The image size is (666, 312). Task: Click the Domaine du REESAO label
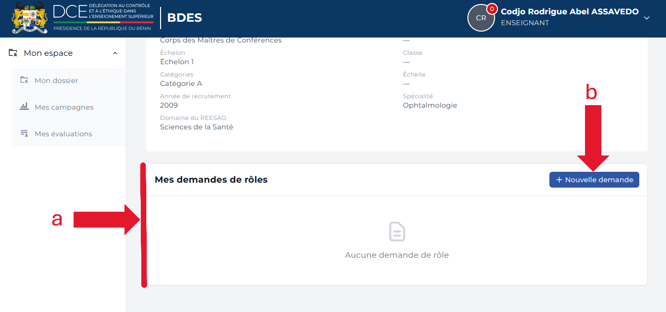pyautogui.click(x=193, y=118)
